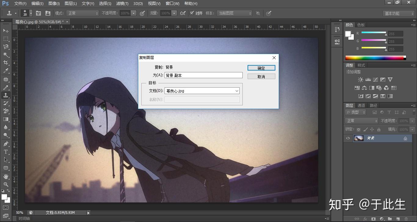Toggle lock all for layer

coord(379,129)
